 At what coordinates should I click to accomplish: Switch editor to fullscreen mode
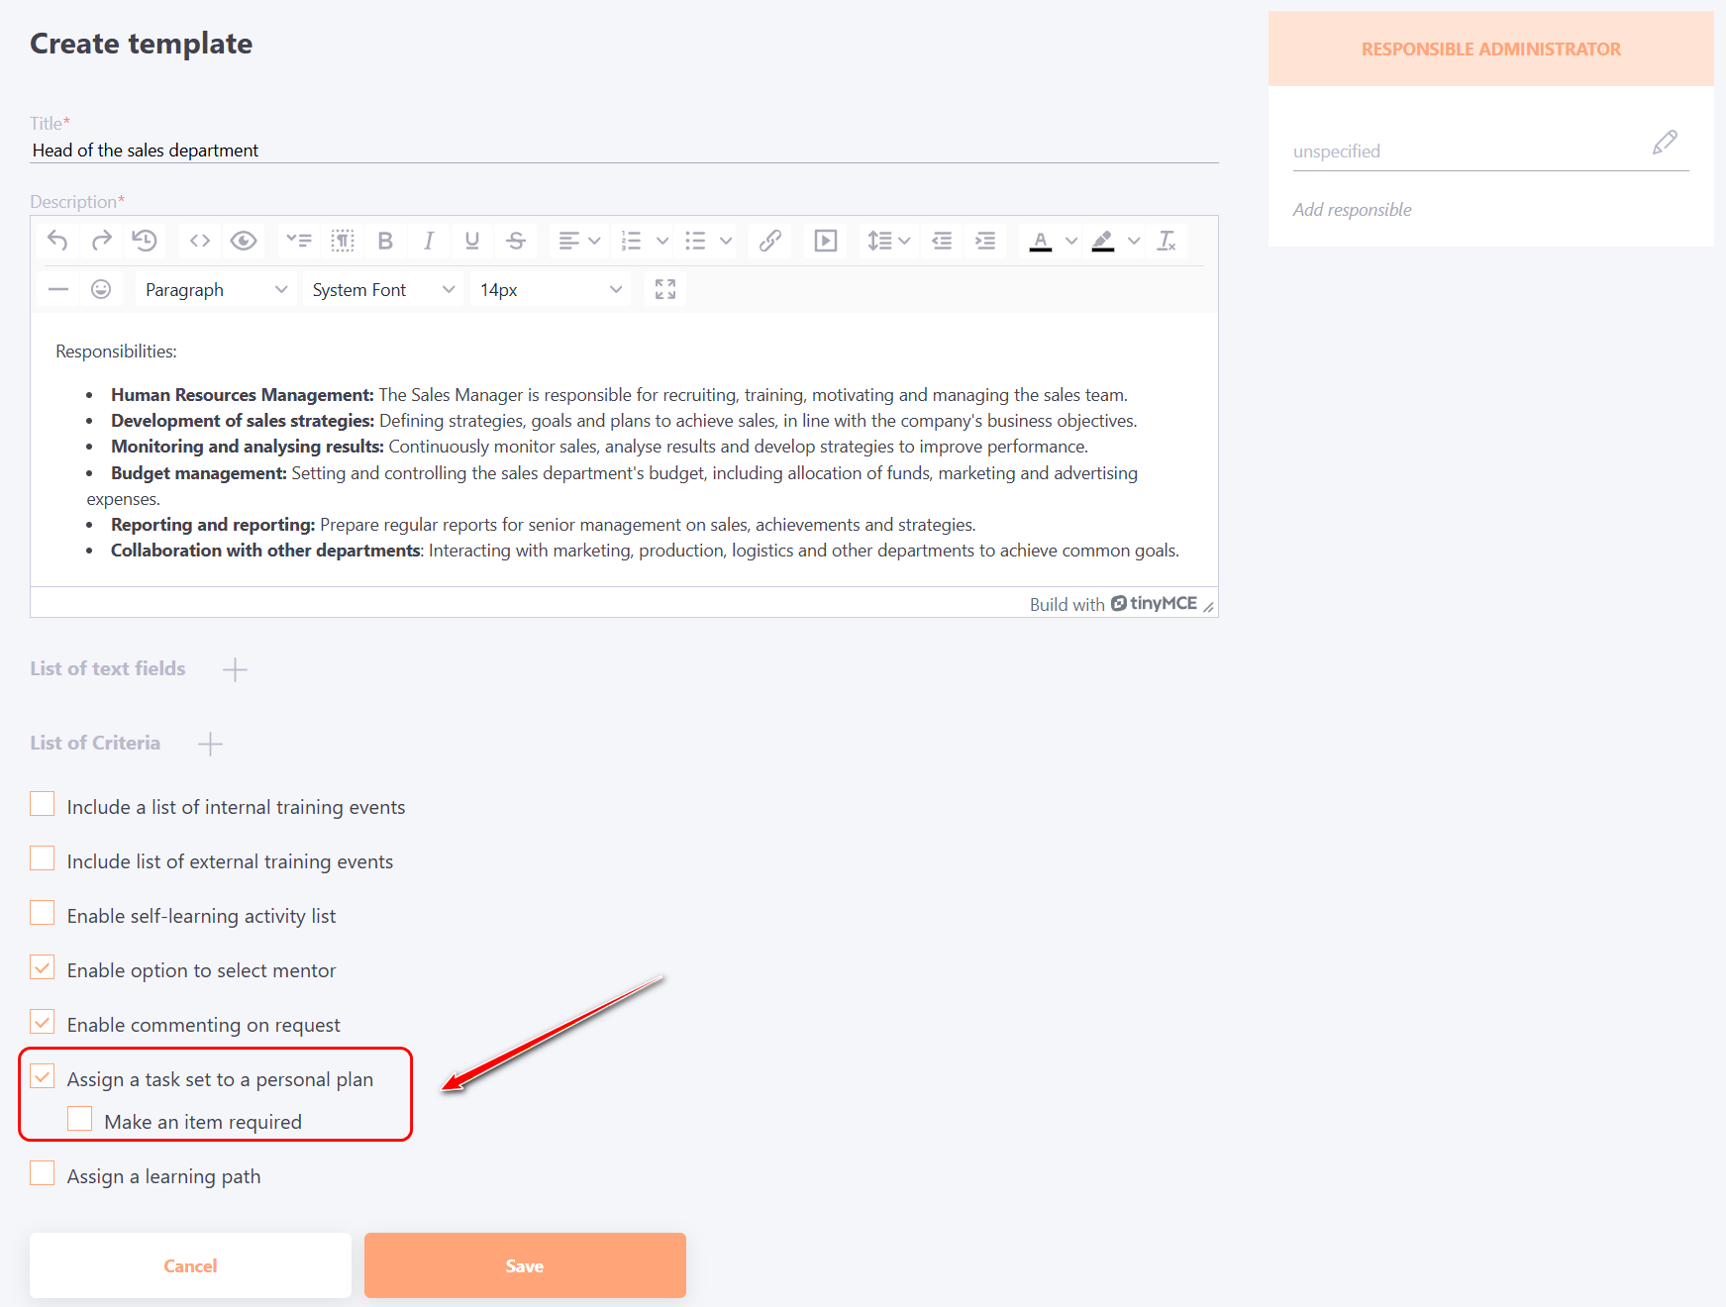pyautogui.click(x=665, y=289)
